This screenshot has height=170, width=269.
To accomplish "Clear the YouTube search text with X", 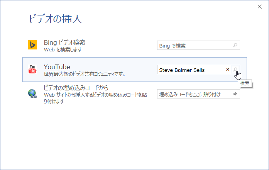I will [228, 70].
